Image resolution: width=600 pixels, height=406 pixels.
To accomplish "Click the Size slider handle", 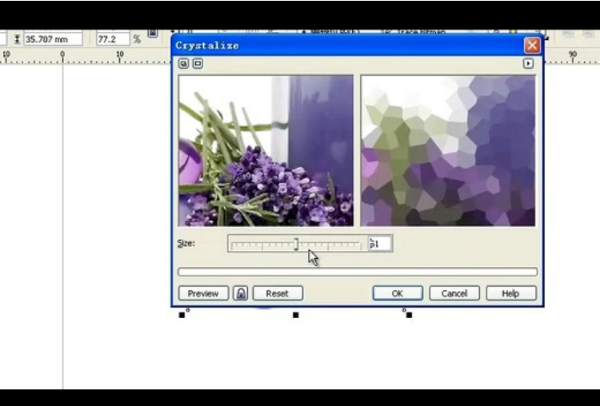I will coord(296,244).
